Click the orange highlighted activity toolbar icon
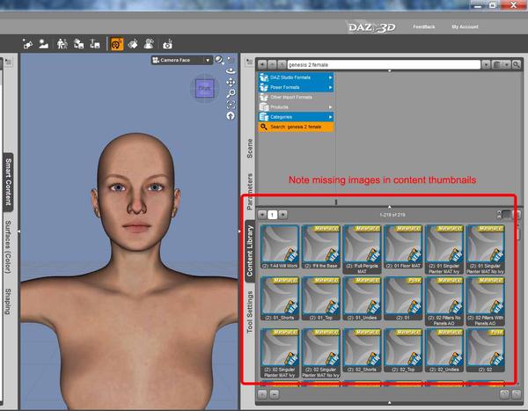Image resolution: width=528 pixels, height=411 pixels. click(x=116, y=43)
